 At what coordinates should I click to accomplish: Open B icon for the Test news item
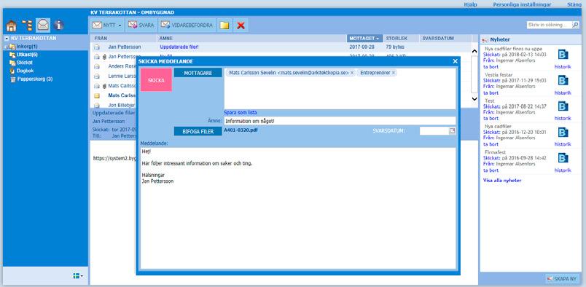coord(563,106)
